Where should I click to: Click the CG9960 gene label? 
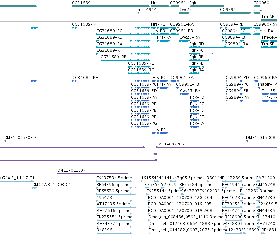pyautogui.click(x=261, y=3)
